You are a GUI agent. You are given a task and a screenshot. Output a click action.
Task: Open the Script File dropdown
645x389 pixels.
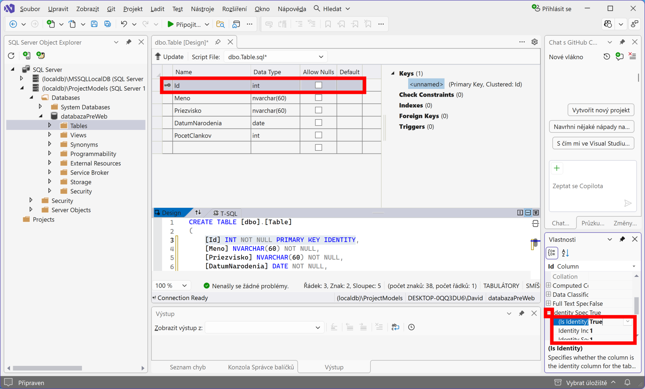pos(321,57)
